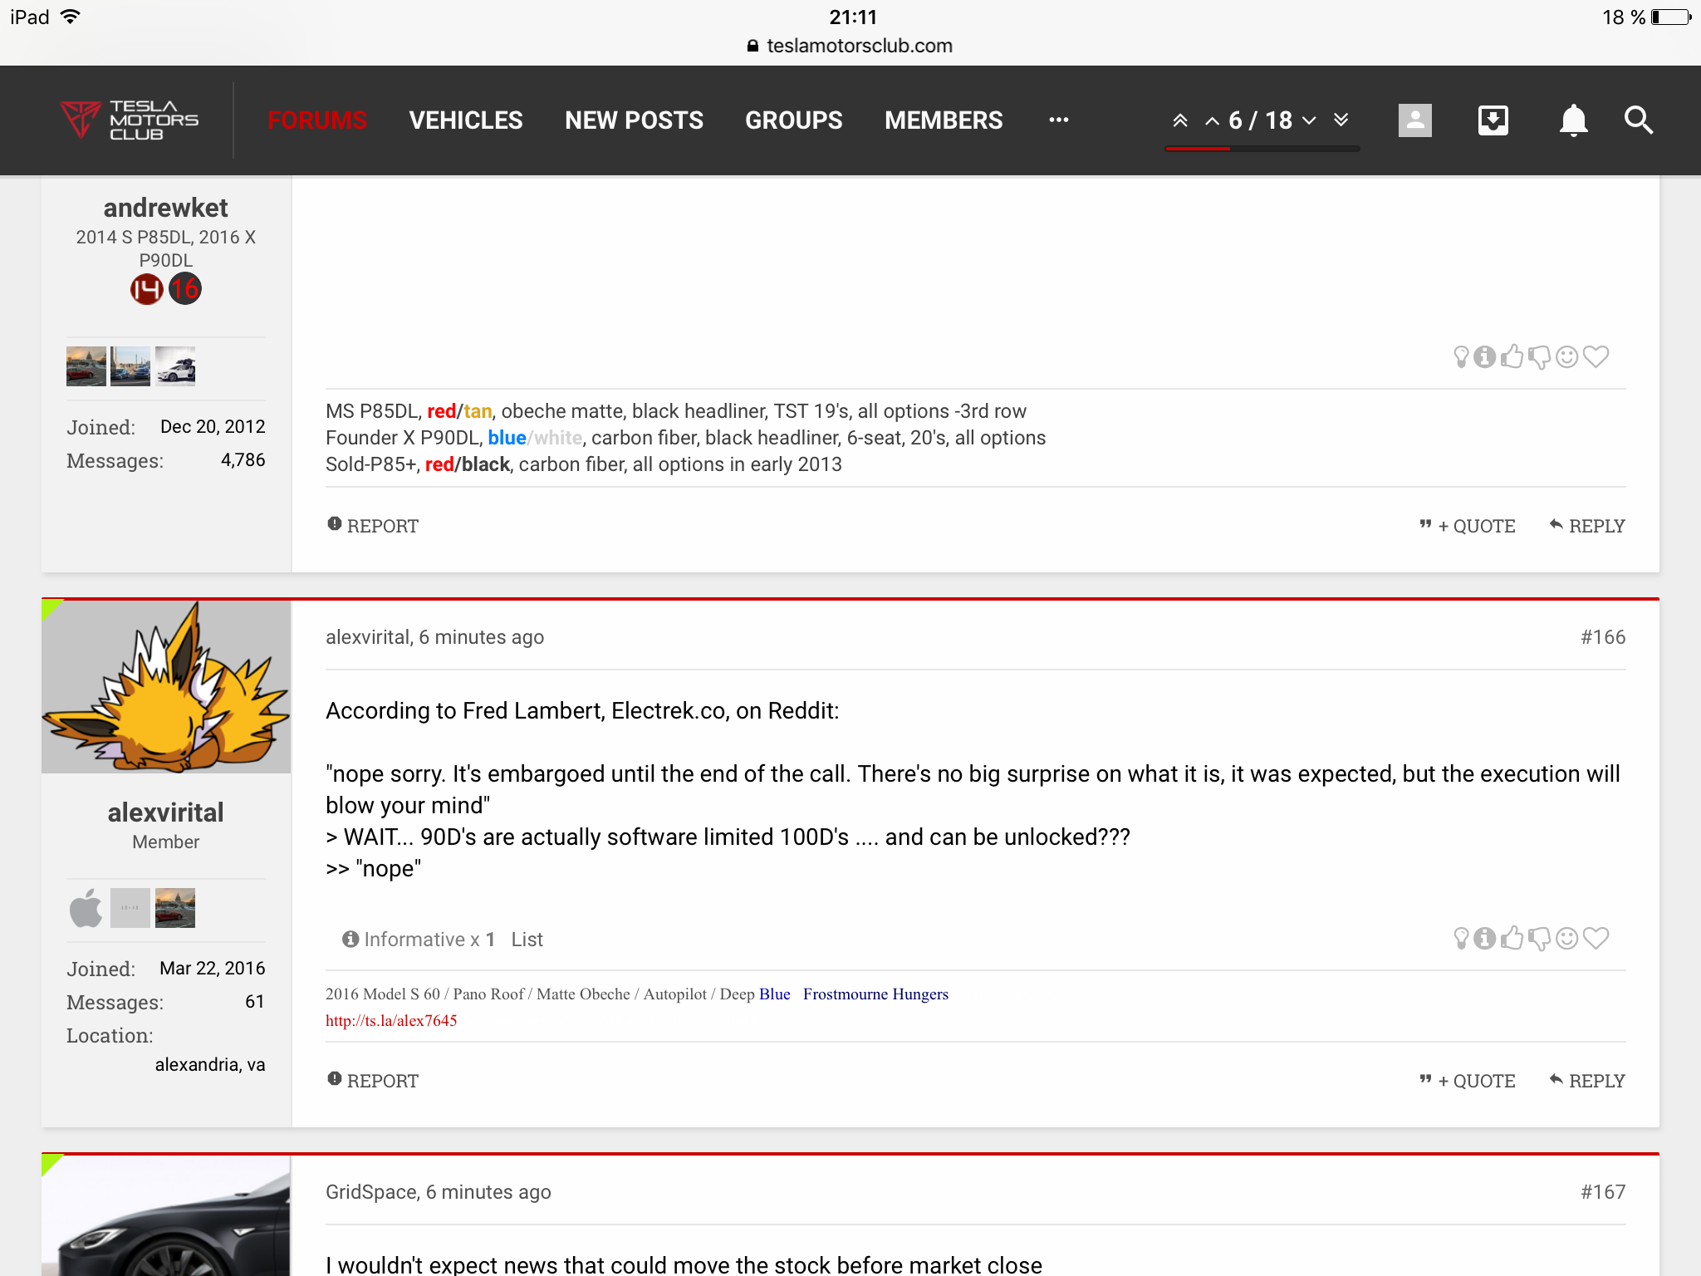Toggle thumbs down on andrewket's post

click(1539, 356)
